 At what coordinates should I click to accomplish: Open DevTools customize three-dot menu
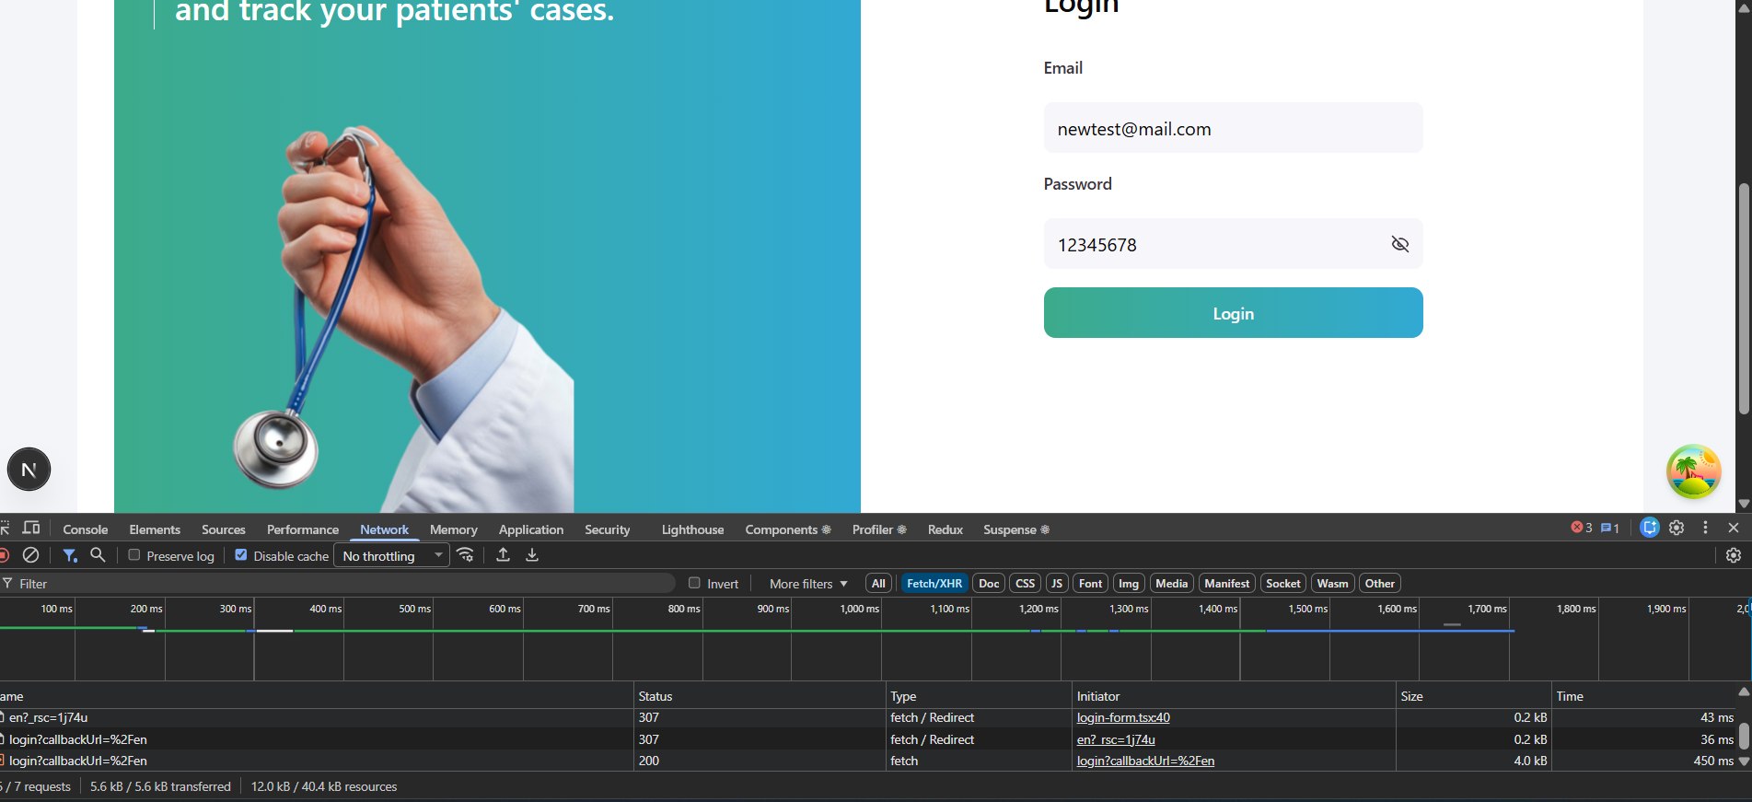coord(1705,529)
